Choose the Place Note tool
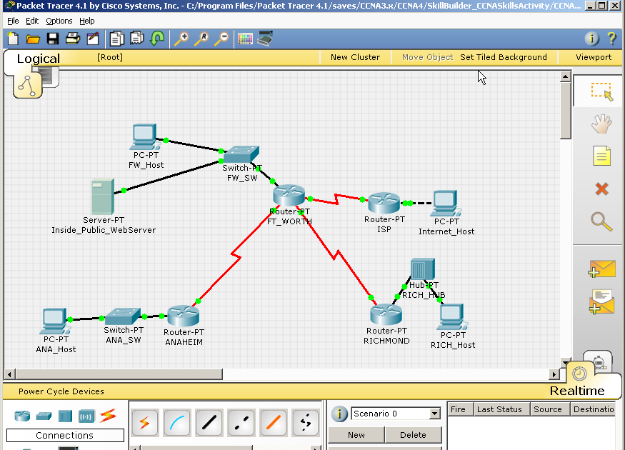625x450 pixels. (x=601, y=155)
